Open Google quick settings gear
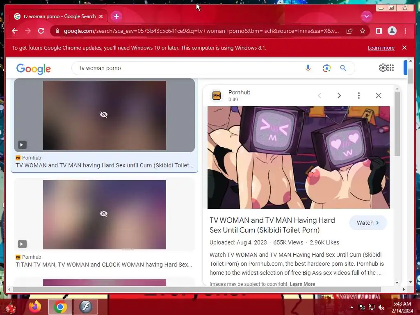Screen dimensions: 420x315 pos(383,68)
